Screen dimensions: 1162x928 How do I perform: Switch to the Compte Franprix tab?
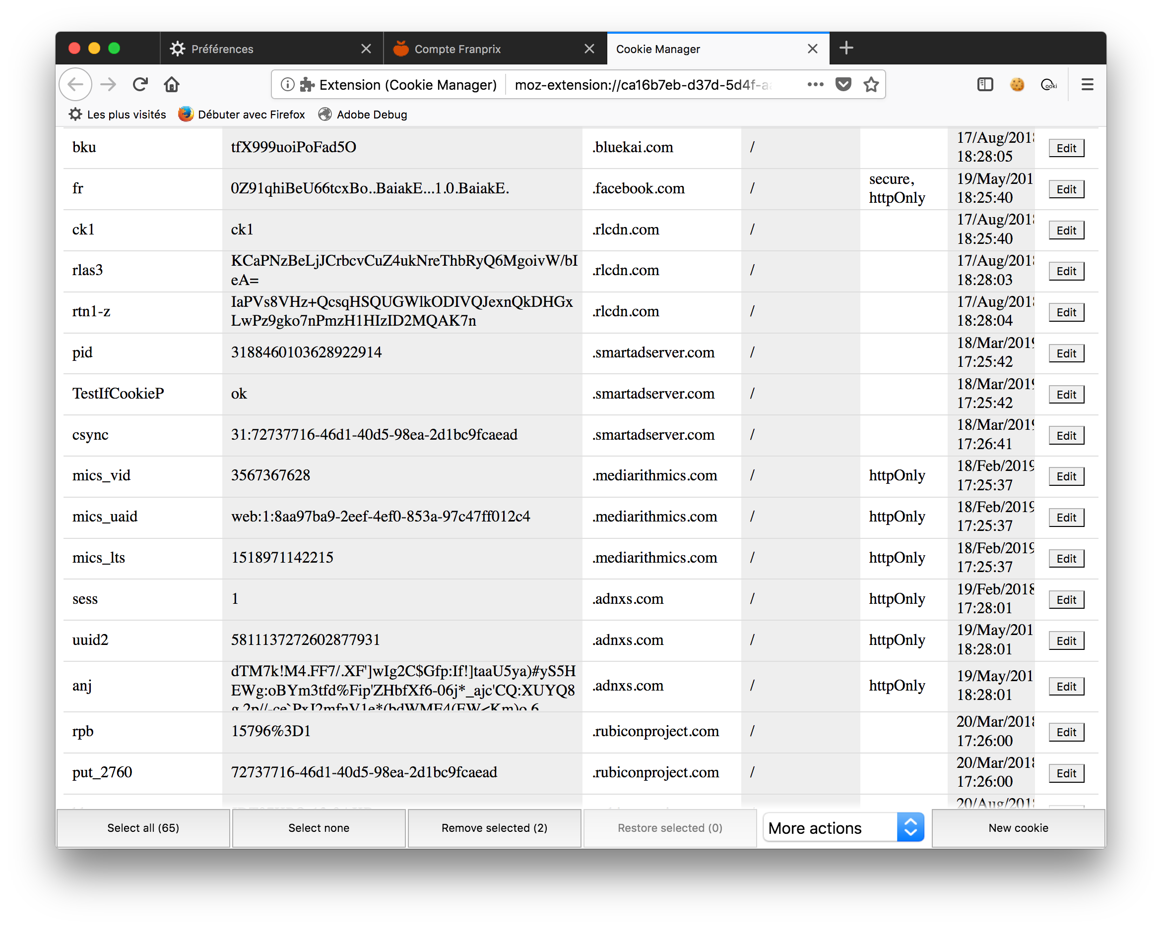495,49
